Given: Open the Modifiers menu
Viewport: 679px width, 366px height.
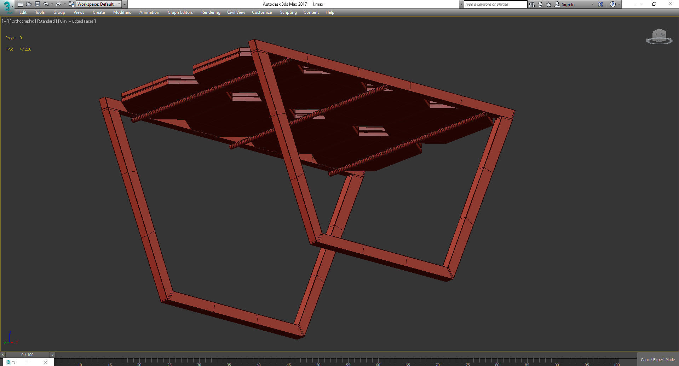Looking at the screenshot, I should tap(122, 12).
